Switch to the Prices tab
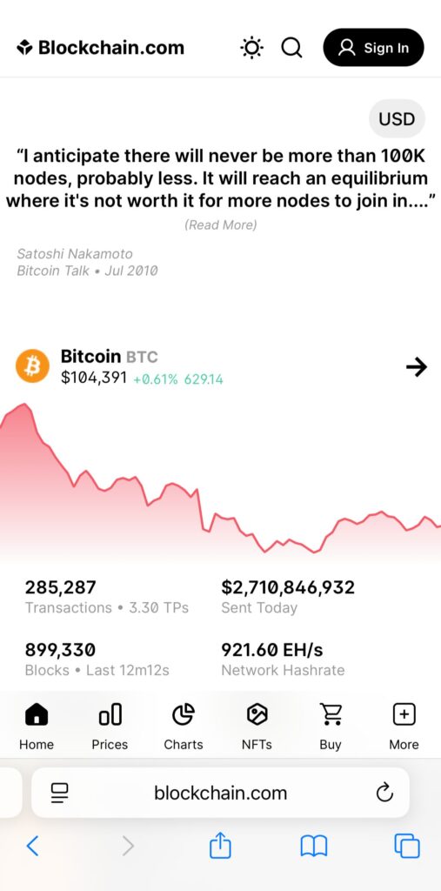The image size is (441, 891). click(110, 727)
